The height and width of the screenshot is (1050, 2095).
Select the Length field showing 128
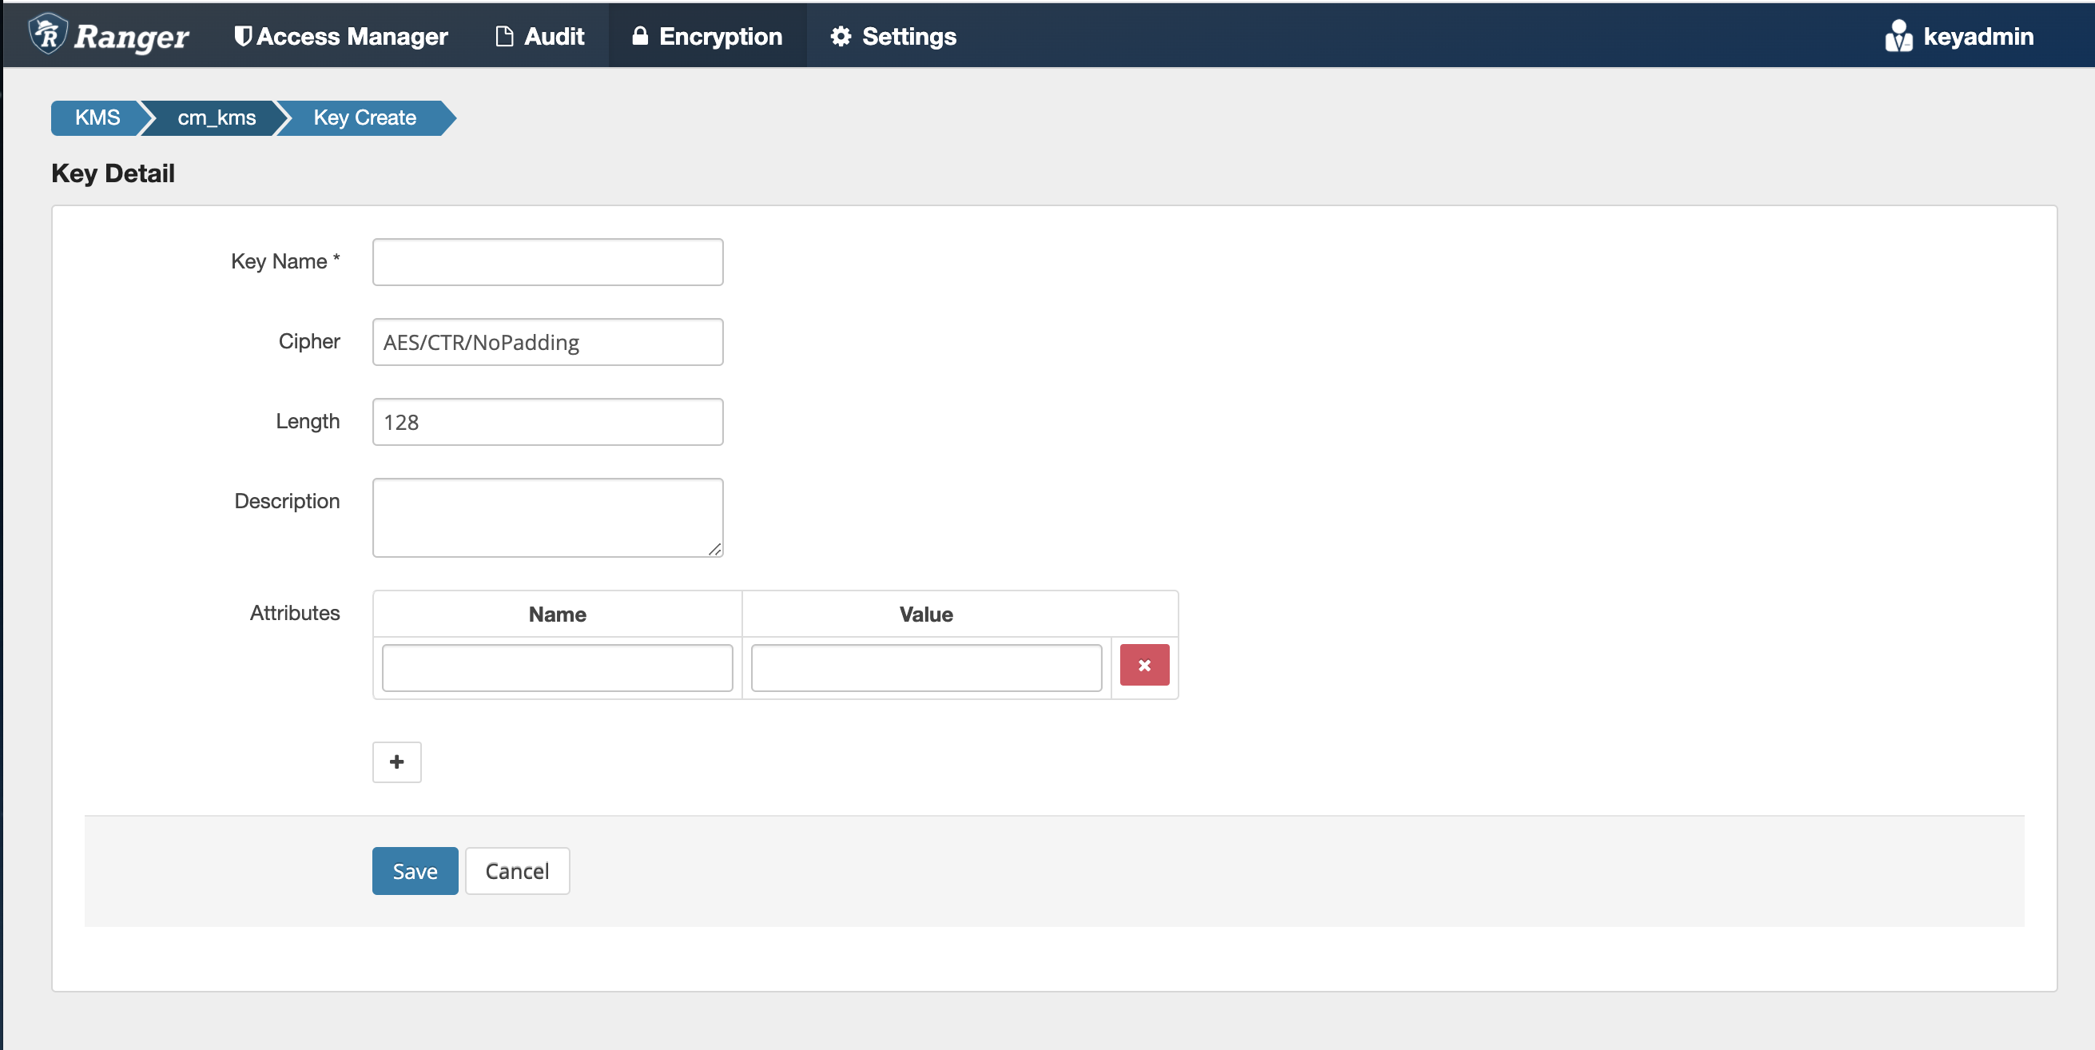coord(547,422)
